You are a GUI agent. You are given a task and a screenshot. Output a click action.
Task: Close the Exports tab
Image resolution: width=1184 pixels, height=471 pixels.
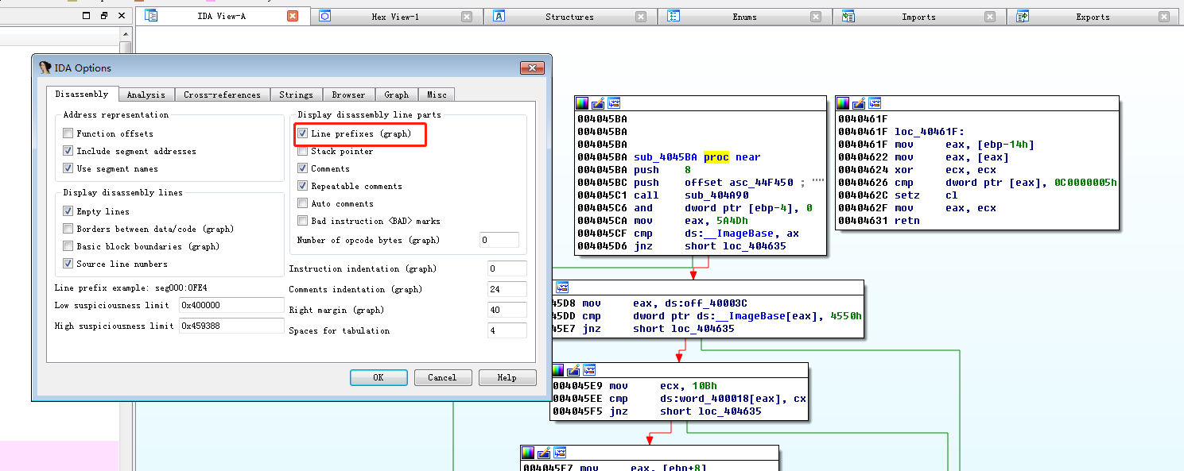[1164, 16]
